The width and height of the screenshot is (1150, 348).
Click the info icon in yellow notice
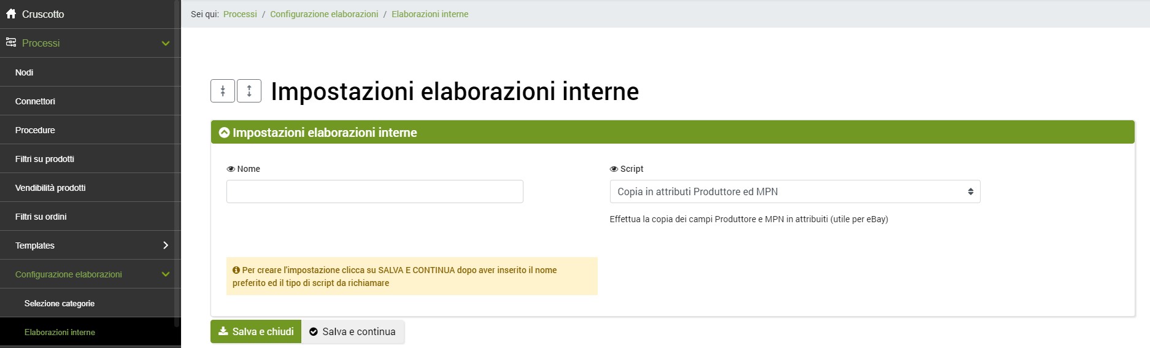point(236,270)
